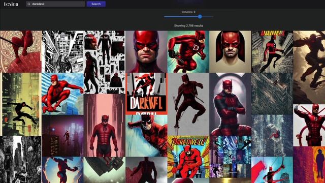Screen dimensions: 325x183
Task: Click the magnifier icon in the search box
Action: click(29, 4)
